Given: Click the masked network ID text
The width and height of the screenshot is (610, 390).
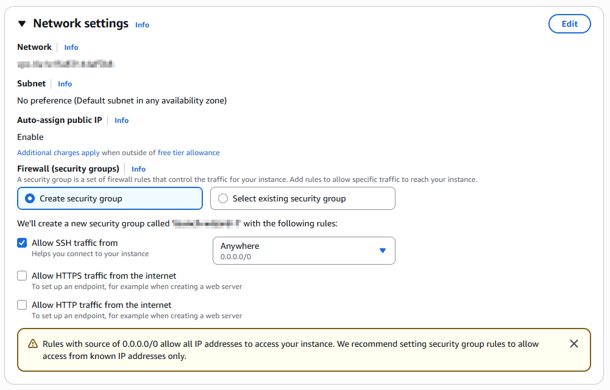Looking at the screenshot, I should 64,63.
